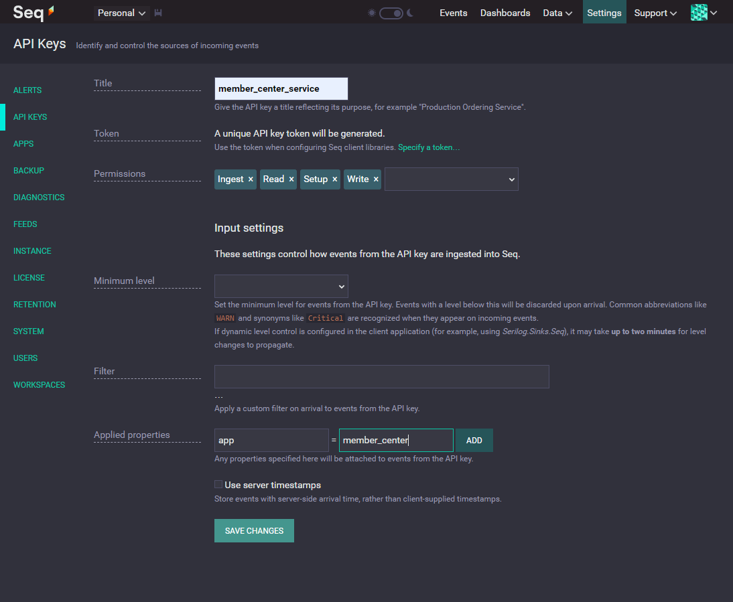Focus the Title input field

281,89
